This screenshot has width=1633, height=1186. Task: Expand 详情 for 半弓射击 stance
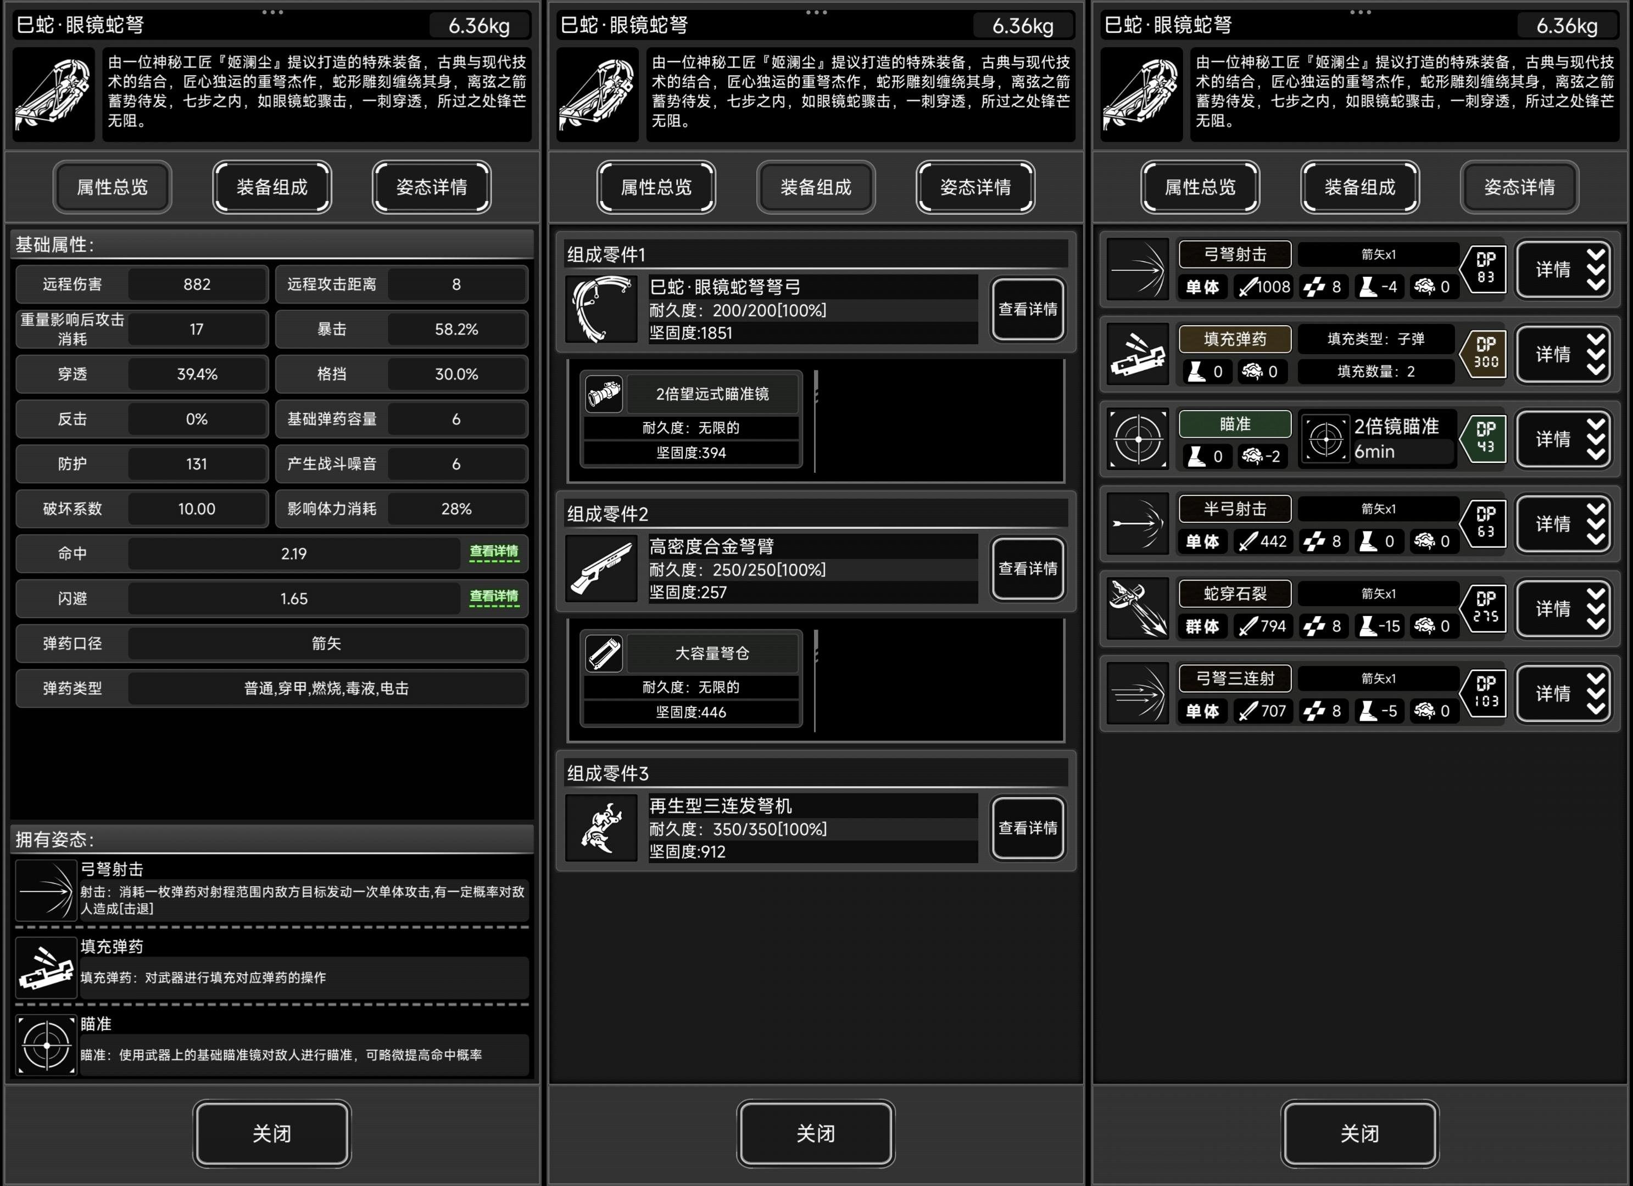click(x=1563, y=524)
